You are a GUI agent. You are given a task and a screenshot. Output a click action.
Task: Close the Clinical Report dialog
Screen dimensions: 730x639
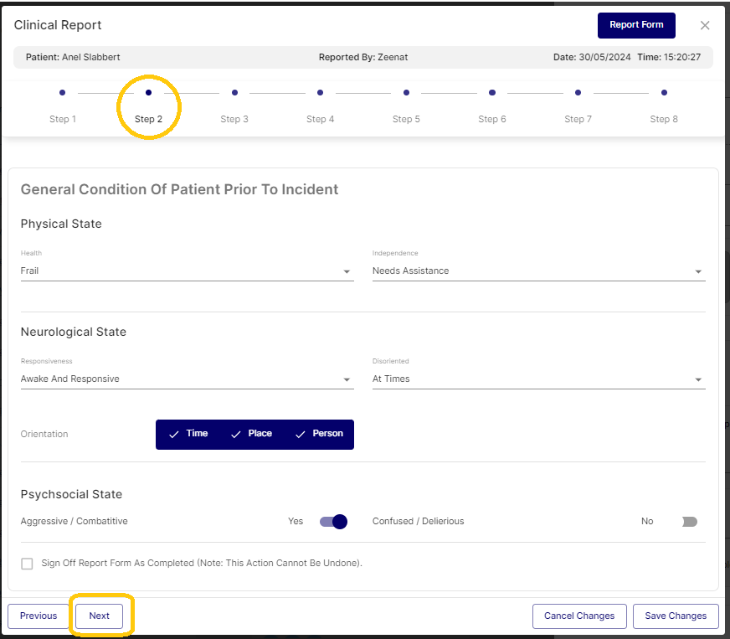(x=705, y=25)
